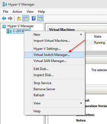Click the Running state cell
The image size is (107, 124).
tap(100, 43)
